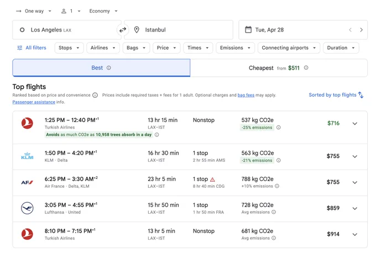Click the Lufthansa logo on $859 flight
The image size is (376, 253).
click(27, 208)
